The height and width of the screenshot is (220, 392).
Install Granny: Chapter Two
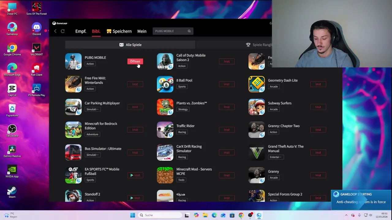318,130
